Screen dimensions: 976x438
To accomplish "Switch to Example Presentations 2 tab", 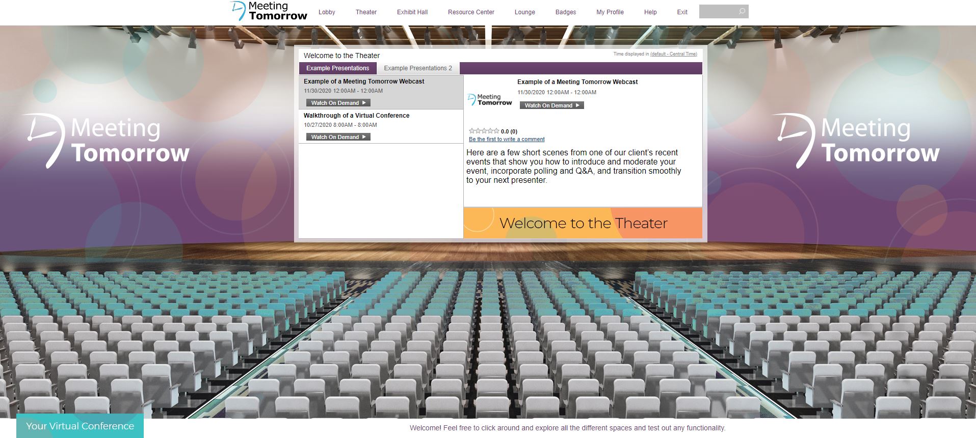I will click(418, 68).
